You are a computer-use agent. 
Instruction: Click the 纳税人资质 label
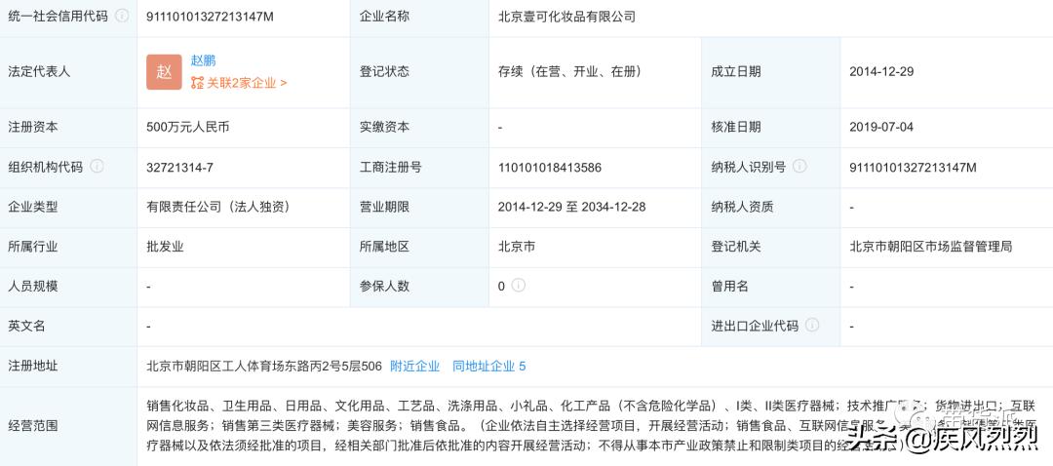pos(743,207)
